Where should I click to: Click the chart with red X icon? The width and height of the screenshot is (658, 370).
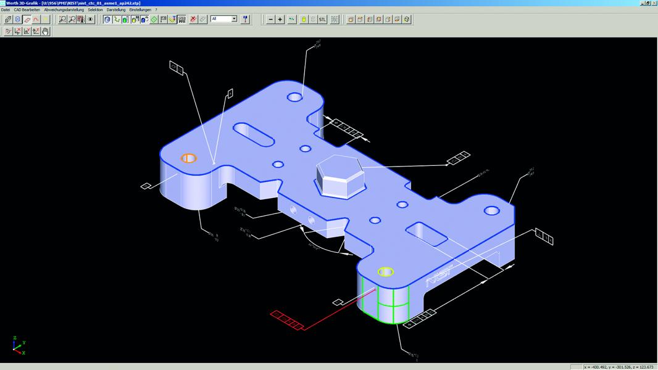coord(27,31)
